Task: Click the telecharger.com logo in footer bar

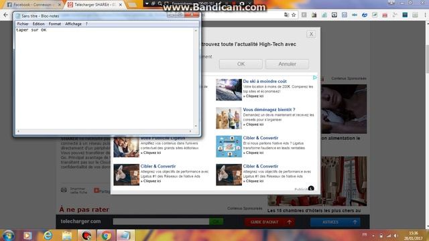Action: [80, 222]
